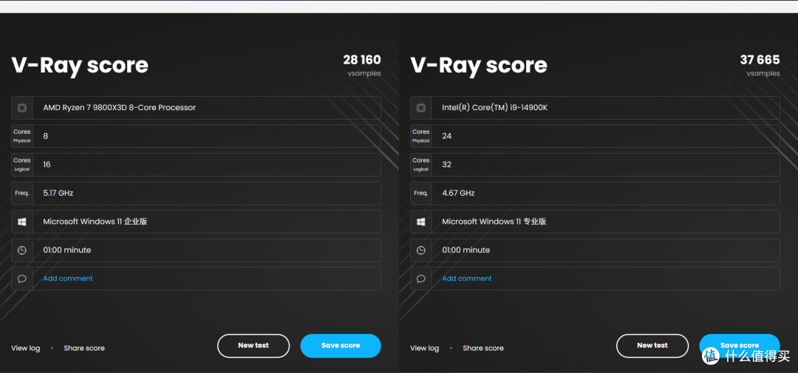Click the comment bubble icon in the Ryzen panel
The height and width of the screenshot is (373, 798).
click(x=22, y=279)
